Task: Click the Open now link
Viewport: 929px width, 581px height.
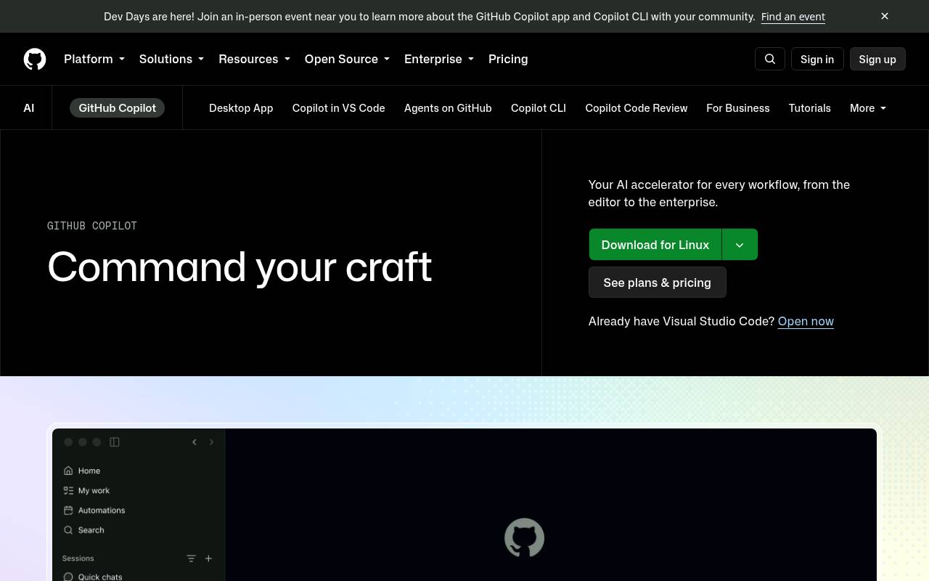Action: [x=806, y=321]
